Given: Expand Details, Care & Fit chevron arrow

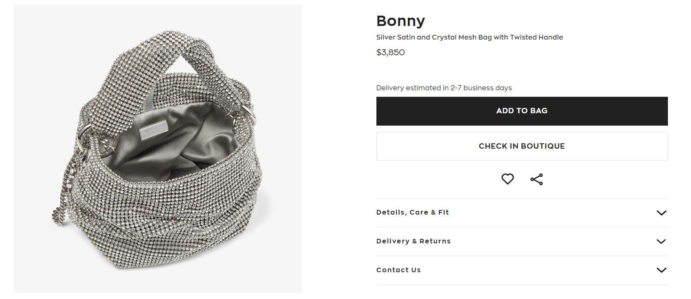Looking at the screenshot, I should pyautogui.click(x=661, y=213).
